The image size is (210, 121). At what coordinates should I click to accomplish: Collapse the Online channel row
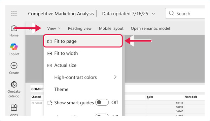(x=33, y=103)
